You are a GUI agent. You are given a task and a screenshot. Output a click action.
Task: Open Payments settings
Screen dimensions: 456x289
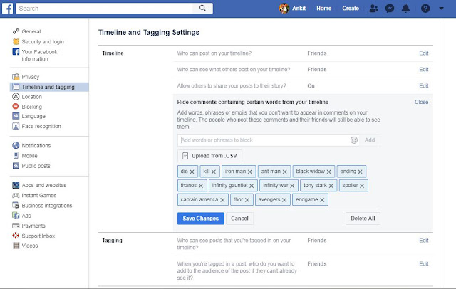click(33, 226)
